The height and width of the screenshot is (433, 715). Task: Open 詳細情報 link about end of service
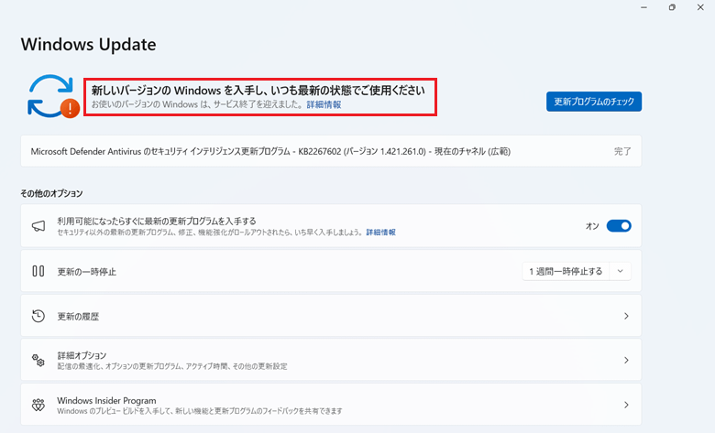pyautogui.click(x=324, y=104)
